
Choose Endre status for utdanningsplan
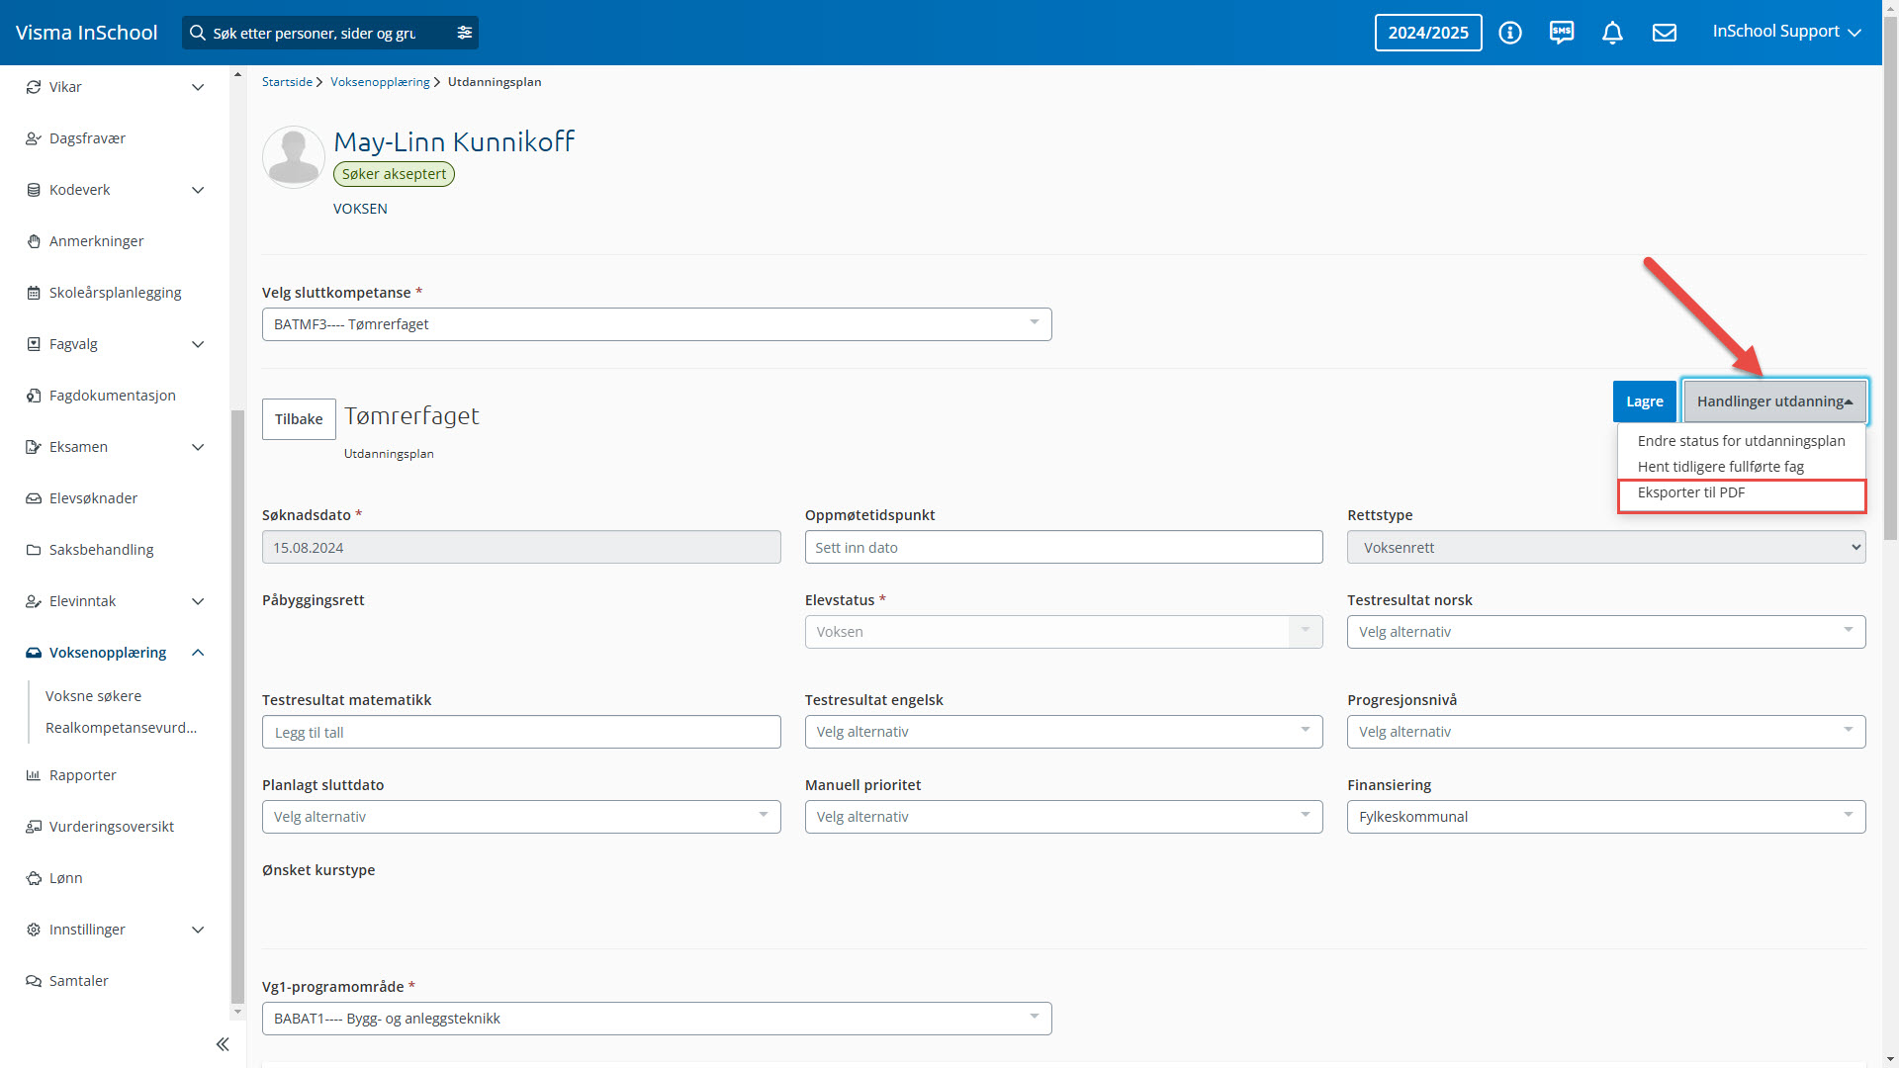[1741, 441]
